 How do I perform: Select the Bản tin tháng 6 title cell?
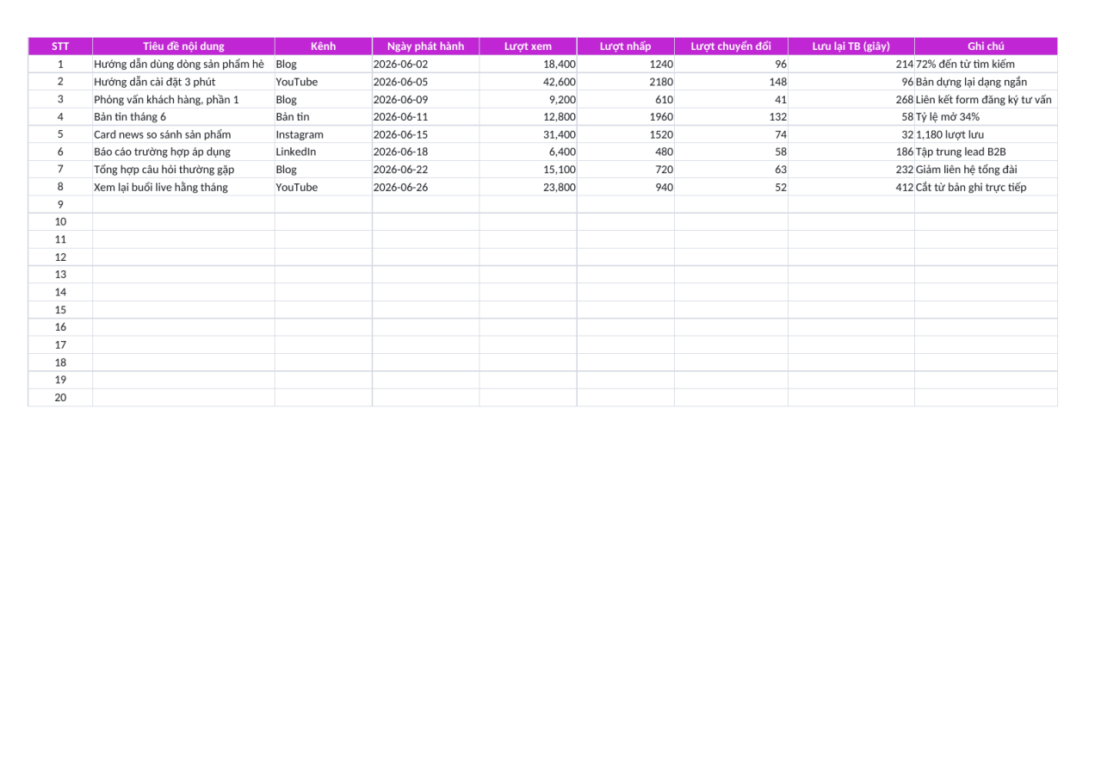point(183,117)
